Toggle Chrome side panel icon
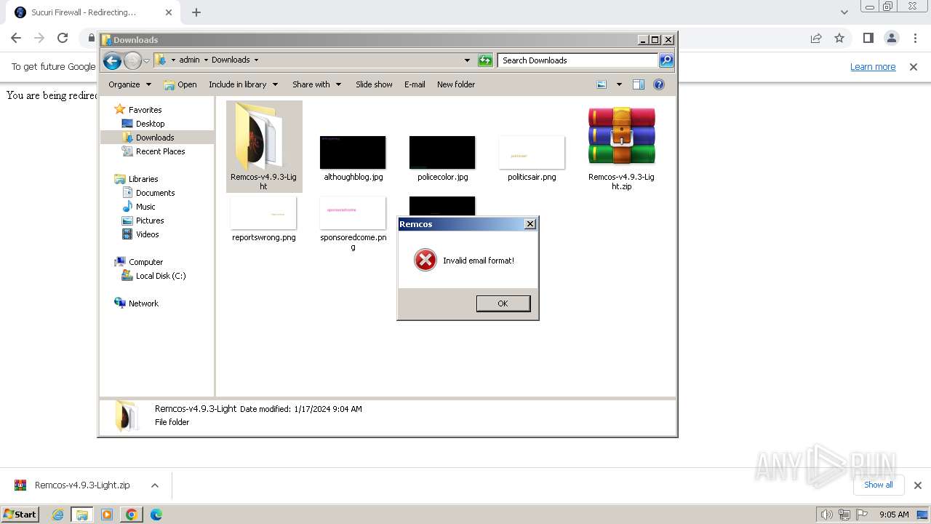Viewport: 931px width, 524px height. coord(868,38)
